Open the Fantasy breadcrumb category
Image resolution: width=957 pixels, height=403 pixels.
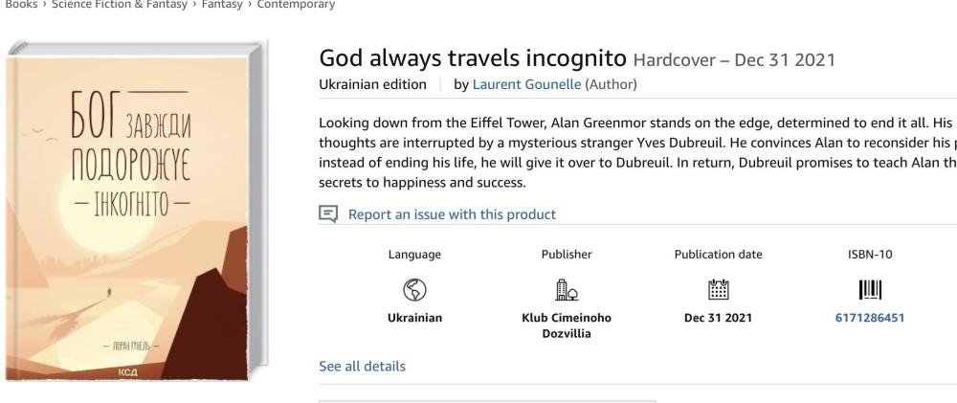tap(195, 5)
